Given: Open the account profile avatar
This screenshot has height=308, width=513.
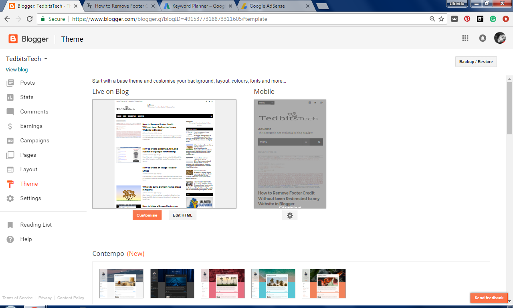Looking at the screenshot, I should tap(500, 38).
